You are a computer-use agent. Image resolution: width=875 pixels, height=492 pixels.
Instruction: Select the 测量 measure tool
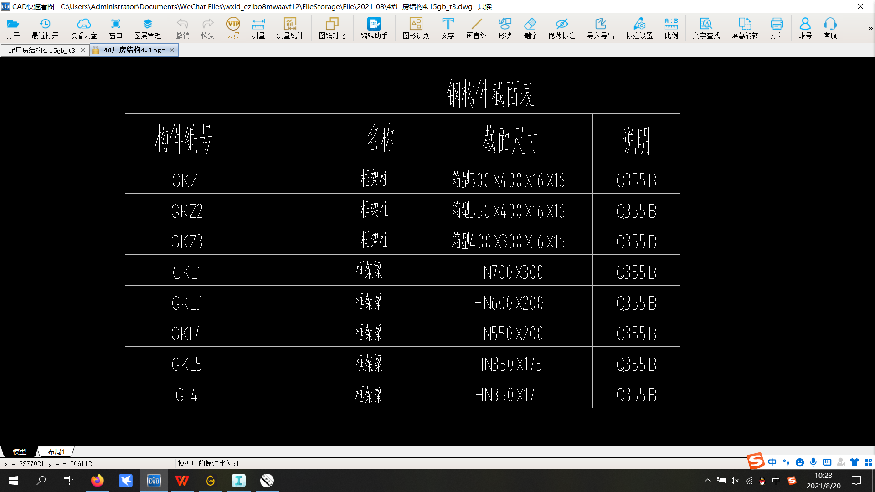[x=258, y=28]
